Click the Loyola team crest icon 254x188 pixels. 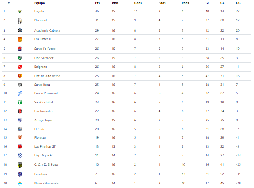(x=20, y=11)
